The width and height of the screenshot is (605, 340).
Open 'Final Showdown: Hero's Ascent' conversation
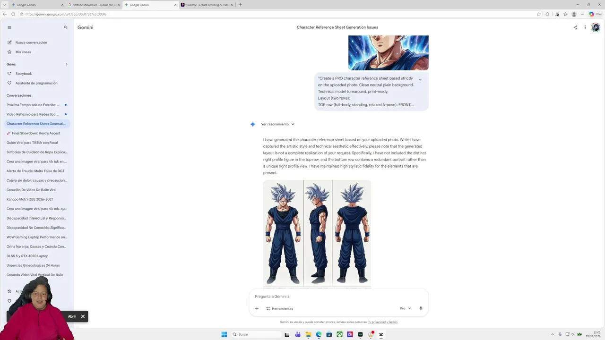[34, 133]
